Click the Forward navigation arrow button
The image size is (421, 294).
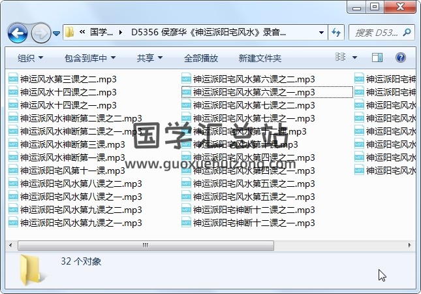(40, 32)
